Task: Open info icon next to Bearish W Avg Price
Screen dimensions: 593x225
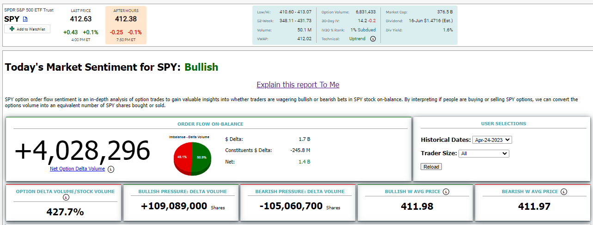Action: 564,191
